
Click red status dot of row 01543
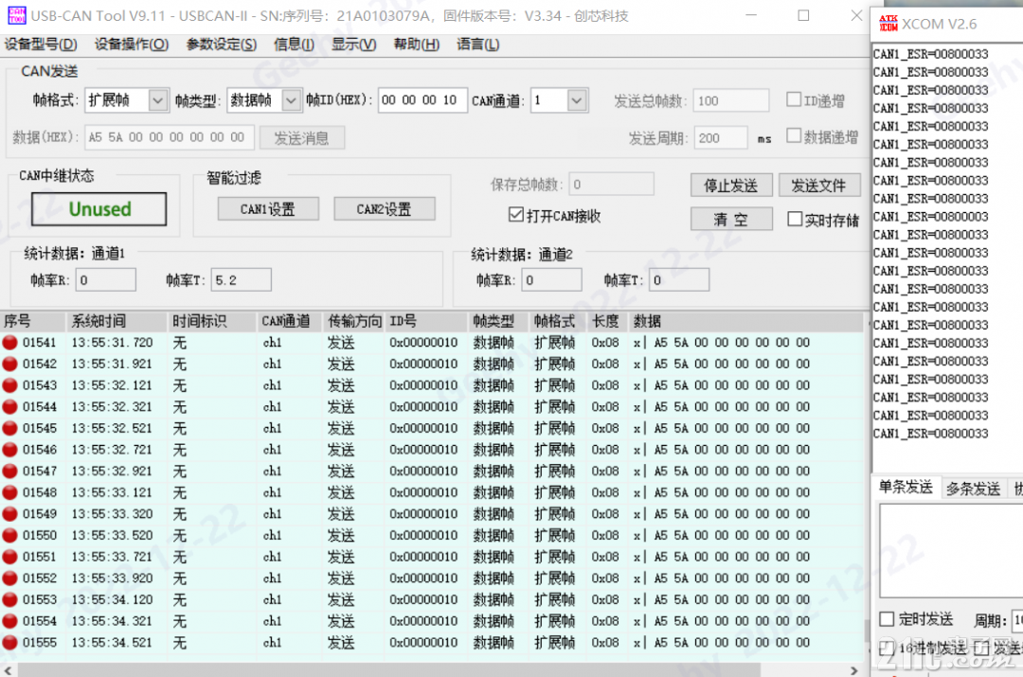coord(9,385)
